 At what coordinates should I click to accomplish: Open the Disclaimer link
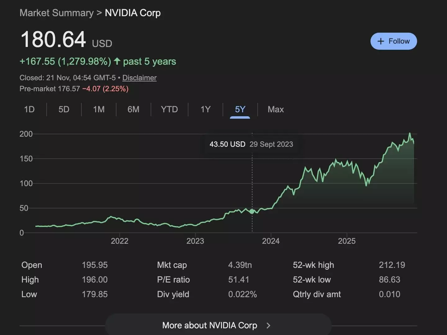pyautogui.click(x=139, y=78)
